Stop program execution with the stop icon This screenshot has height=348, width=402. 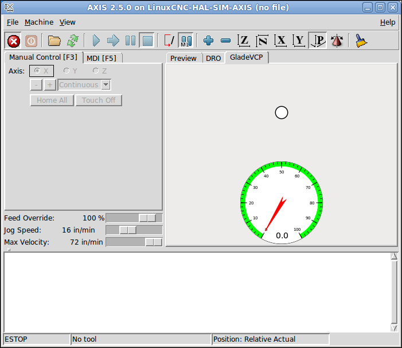point(147,41)
